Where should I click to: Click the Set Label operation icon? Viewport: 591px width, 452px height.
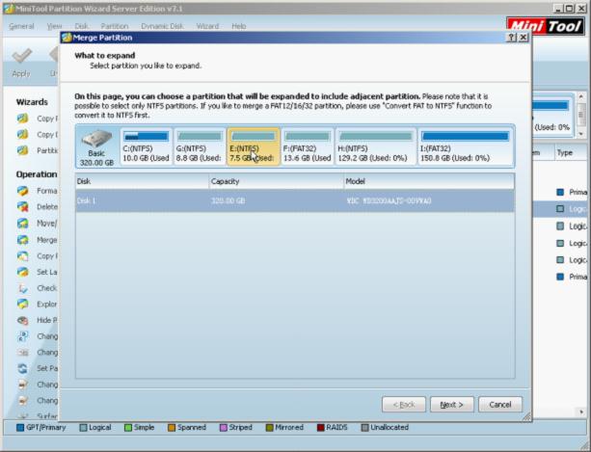22,272
